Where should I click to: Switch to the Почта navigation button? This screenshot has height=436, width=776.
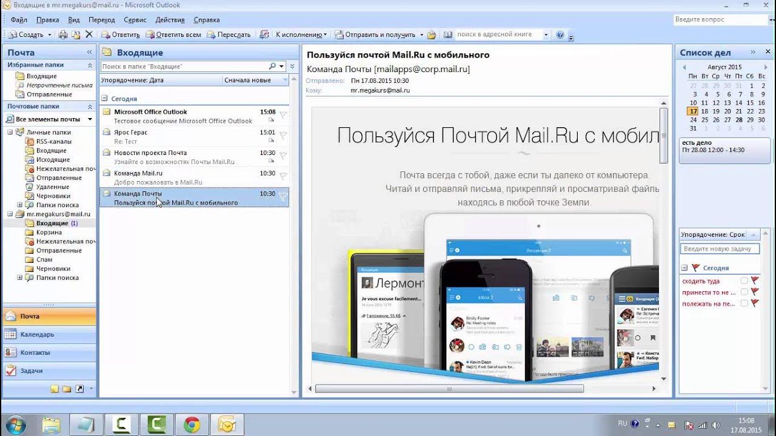tap(49, 316)
